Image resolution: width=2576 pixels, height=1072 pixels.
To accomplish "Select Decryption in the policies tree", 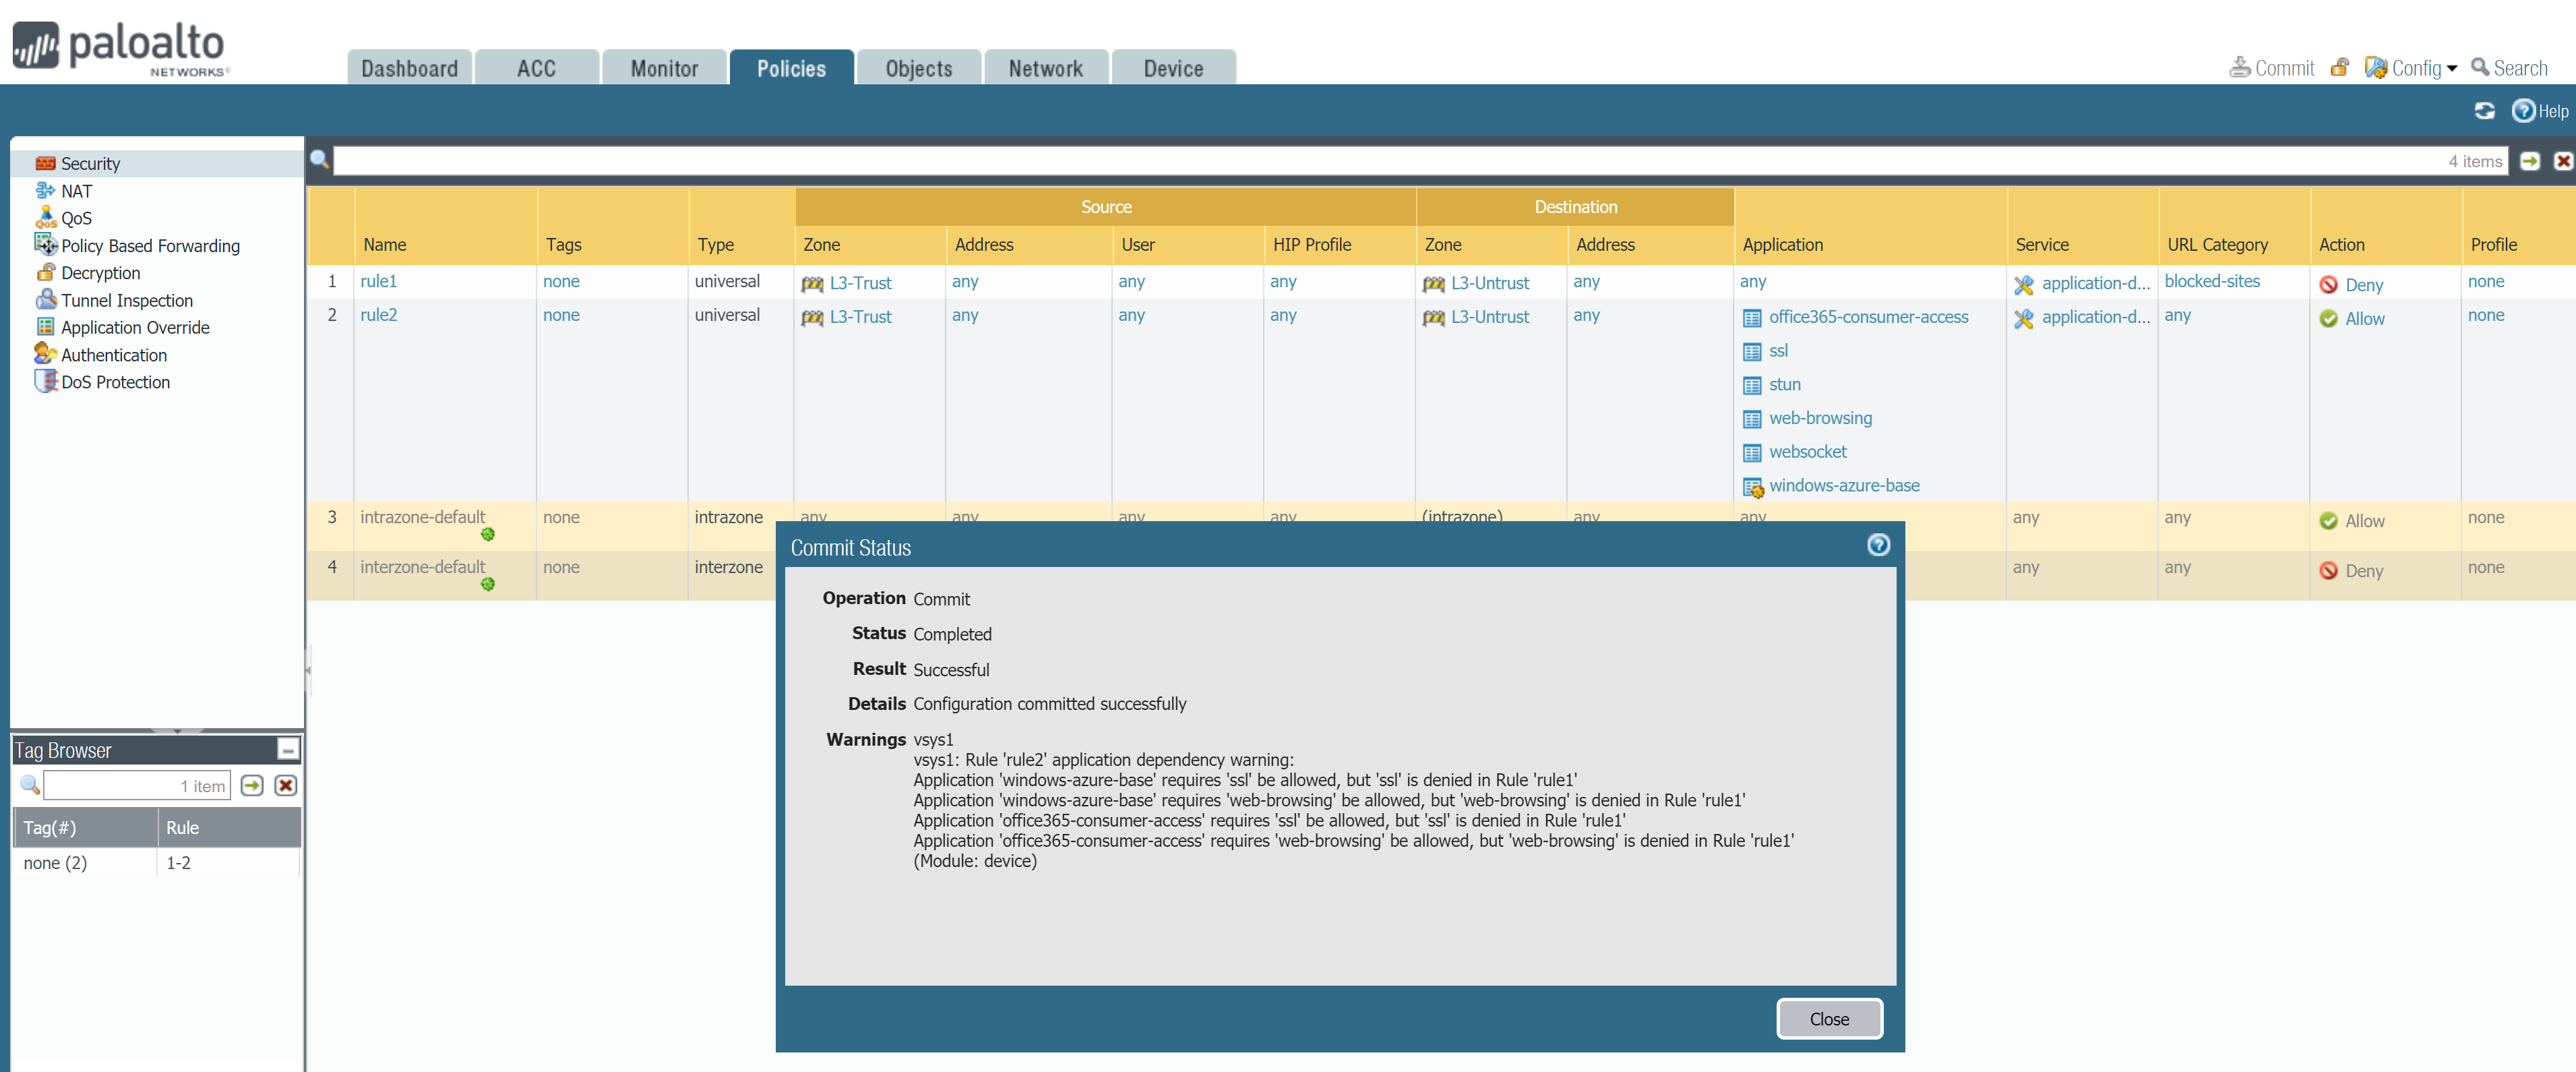I will point(100,273).
